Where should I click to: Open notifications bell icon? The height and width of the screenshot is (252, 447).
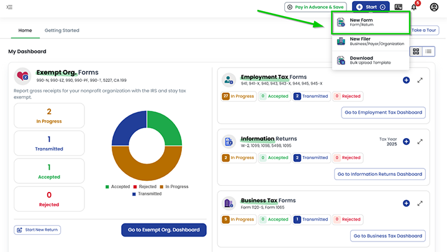click(414, 7)
